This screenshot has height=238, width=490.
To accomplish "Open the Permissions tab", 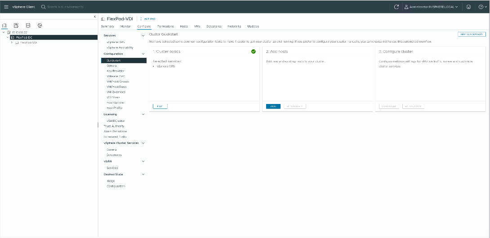I will (165, 26).
